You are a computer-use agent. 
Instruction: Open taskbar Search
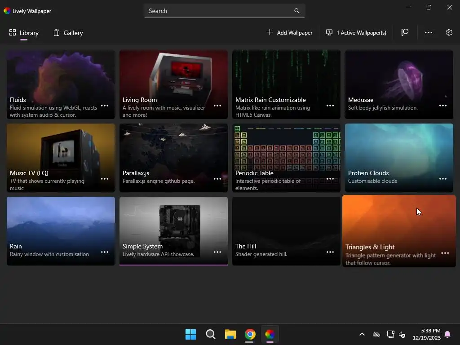210,334
